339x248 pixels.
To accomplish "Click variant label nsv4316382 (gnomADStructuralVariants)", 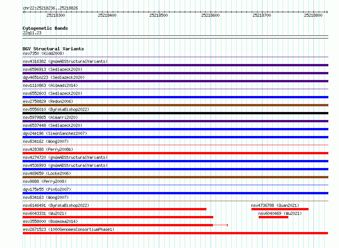I will point(65,61).
